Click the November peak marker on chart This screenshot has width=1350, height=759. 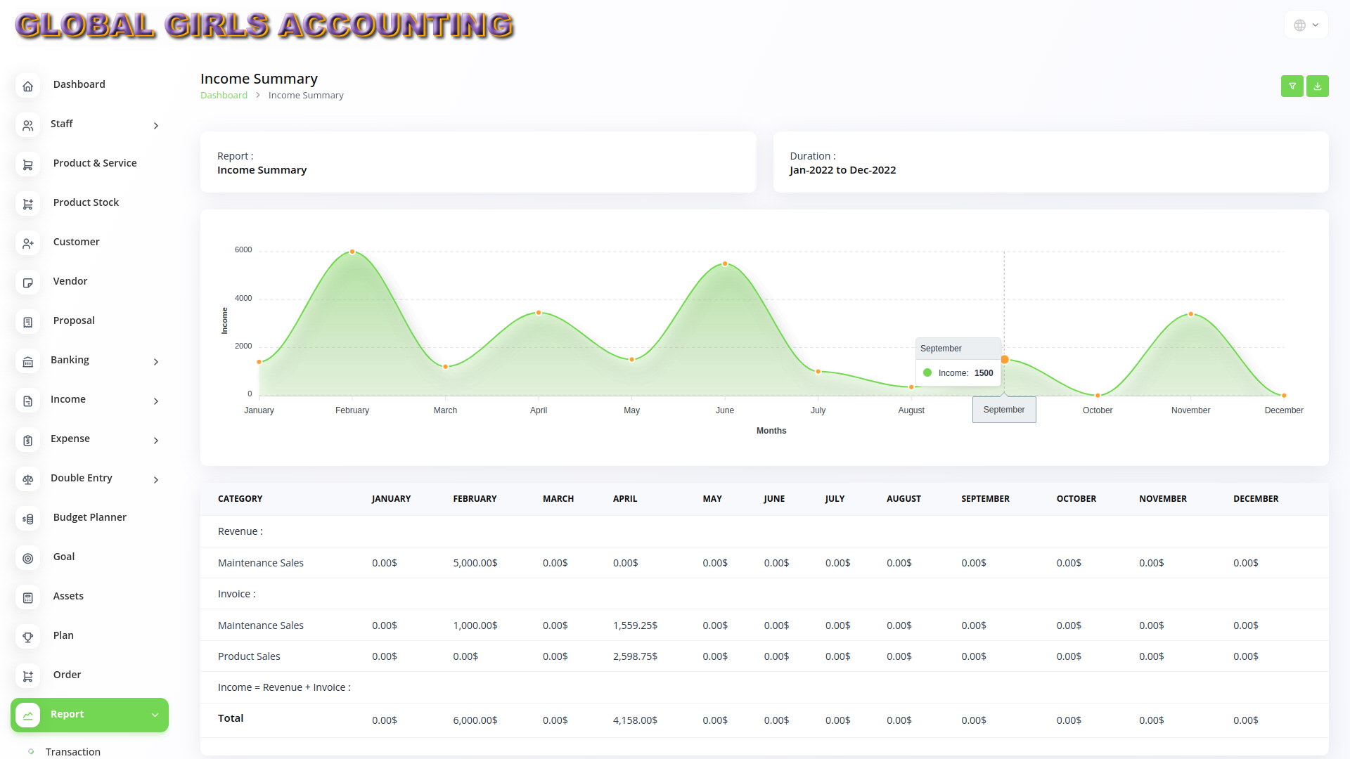tap(1190, 314)
